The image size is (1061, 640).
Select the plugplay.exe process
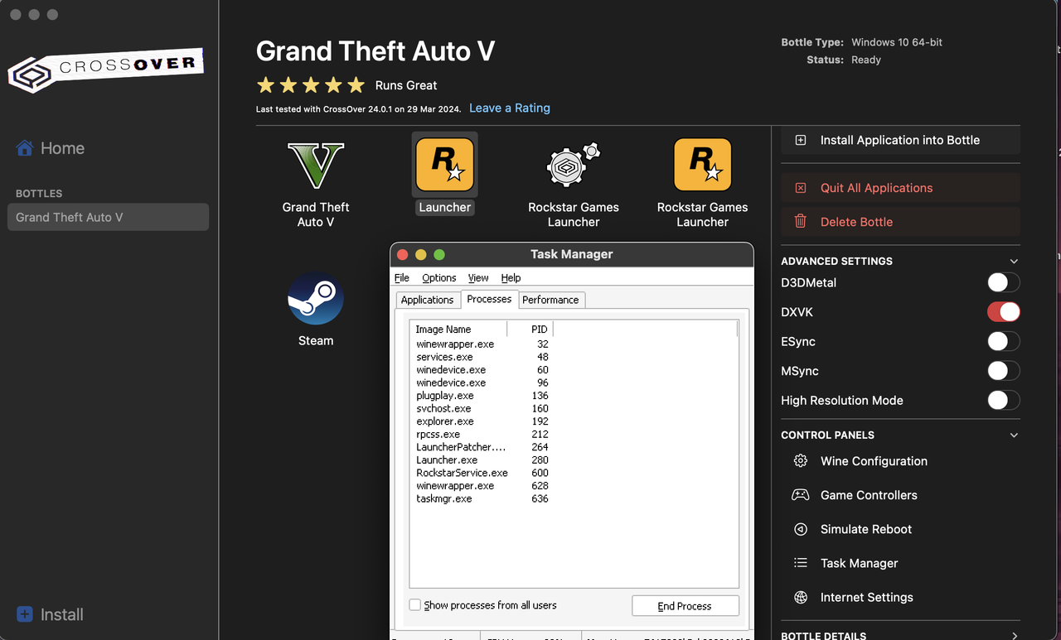(482, 396)
